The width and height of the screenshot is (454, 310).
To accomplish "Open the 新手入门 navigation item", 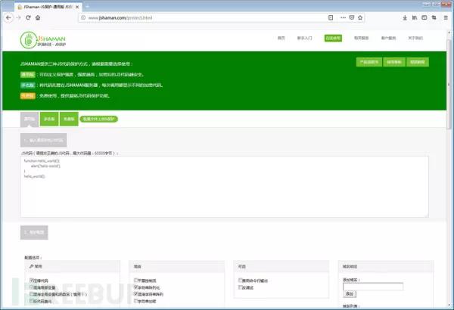I will pos(304,39).
